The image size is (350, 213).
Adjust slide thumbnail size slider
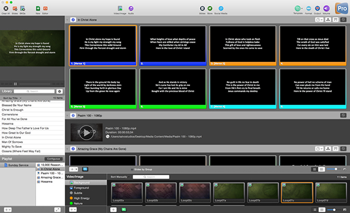click(334, 169)
